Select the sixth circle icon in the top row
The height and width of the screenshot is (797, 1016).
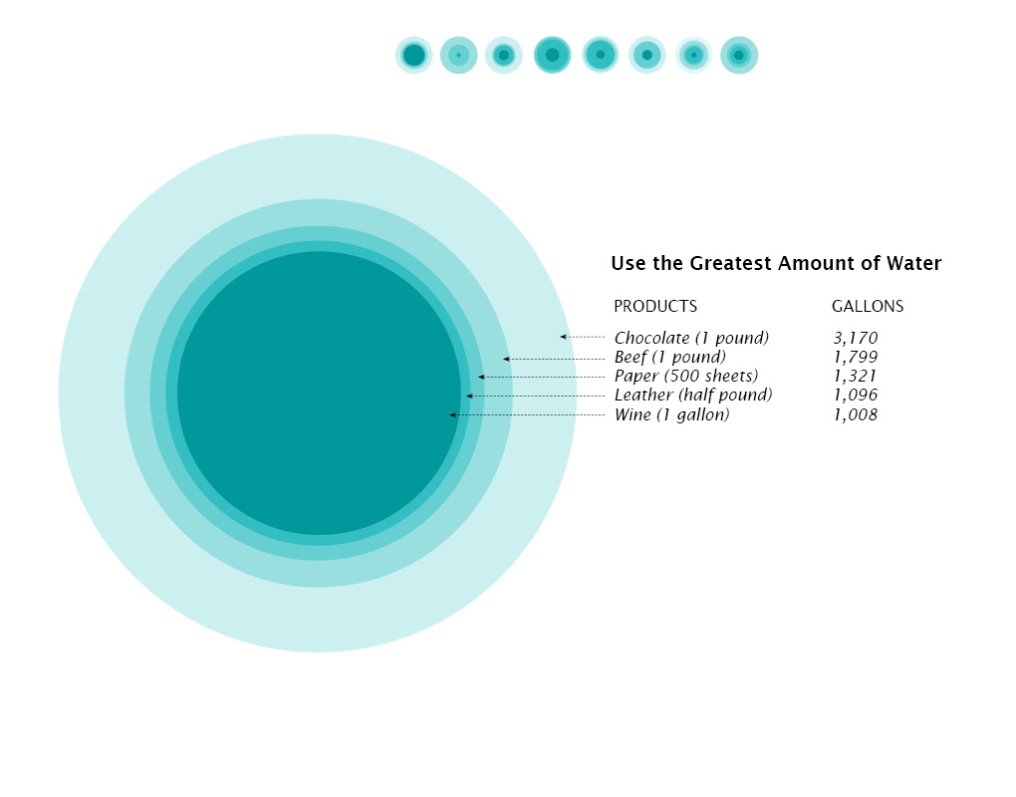pos(646,55)
